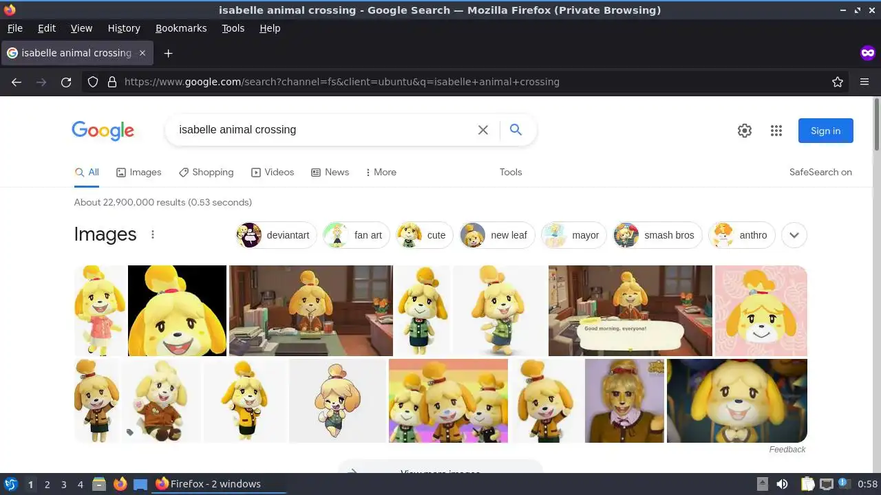
Task: Bookmark this page with the star
Action: pos(838,82)
